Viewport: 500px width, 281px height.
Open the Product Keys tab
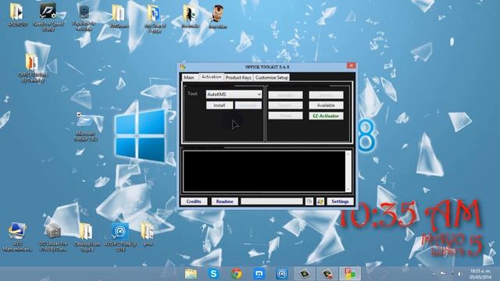click(238, 77)
